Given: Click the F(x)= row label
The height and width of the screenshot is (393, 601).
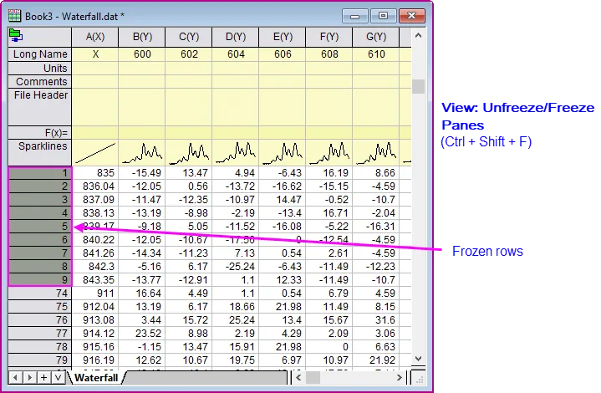Looking at the screenshot, I should pos(40,133).
